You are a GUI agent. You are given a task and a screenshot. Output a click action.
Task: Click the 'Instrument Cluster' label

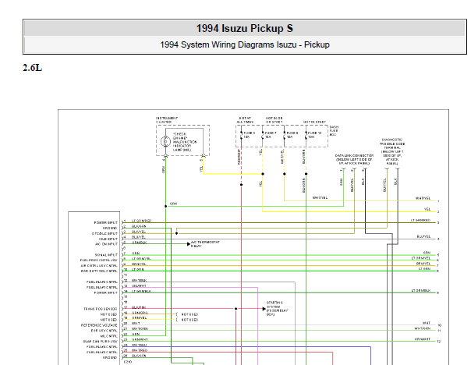[167, 120]
